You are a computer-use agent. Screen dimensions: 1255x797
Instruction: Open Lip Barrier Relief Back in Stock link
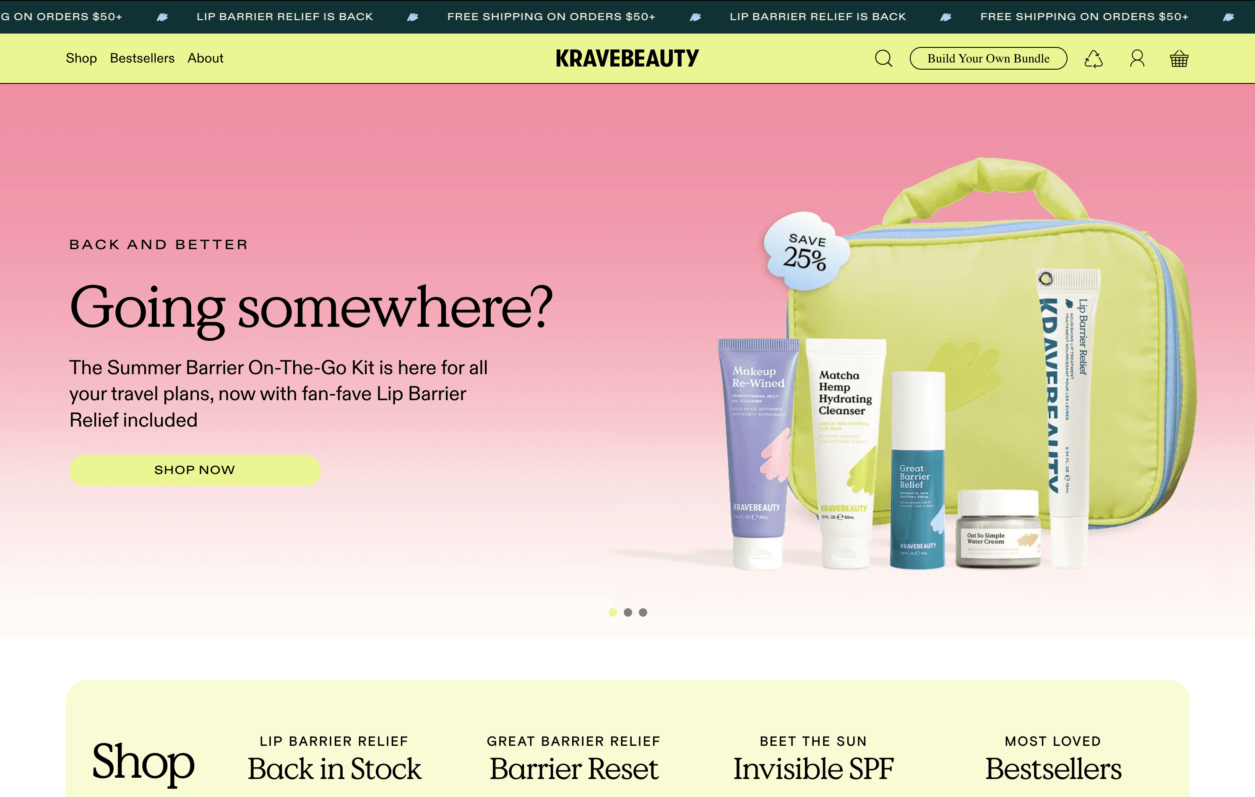pyautogui.click(x=334, y=759)
